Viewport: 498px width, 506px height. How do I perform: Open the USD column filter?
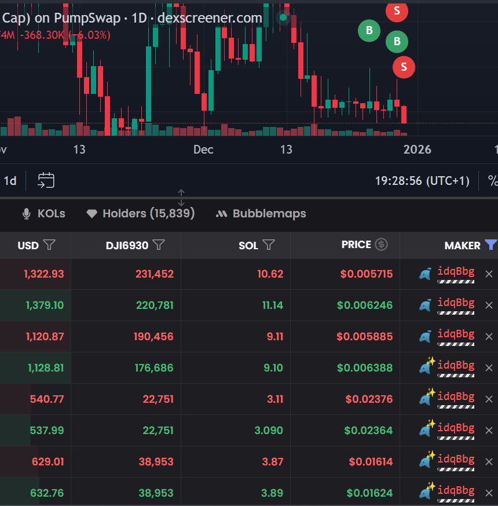coord(49,245)
